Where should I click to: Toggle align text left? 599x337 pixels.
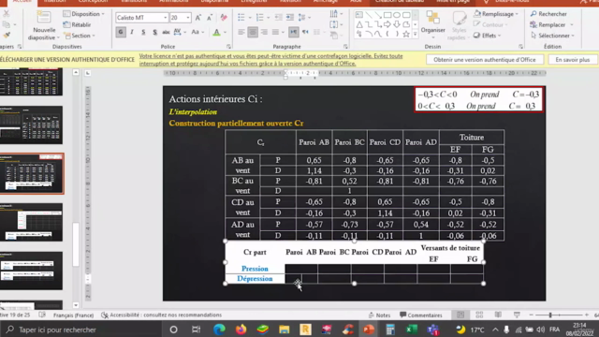click(241, 32)
